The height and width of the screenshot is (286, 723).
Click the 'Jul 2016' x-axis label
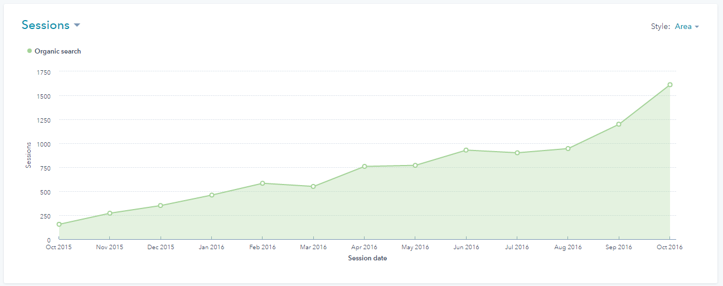pos(517,247)
